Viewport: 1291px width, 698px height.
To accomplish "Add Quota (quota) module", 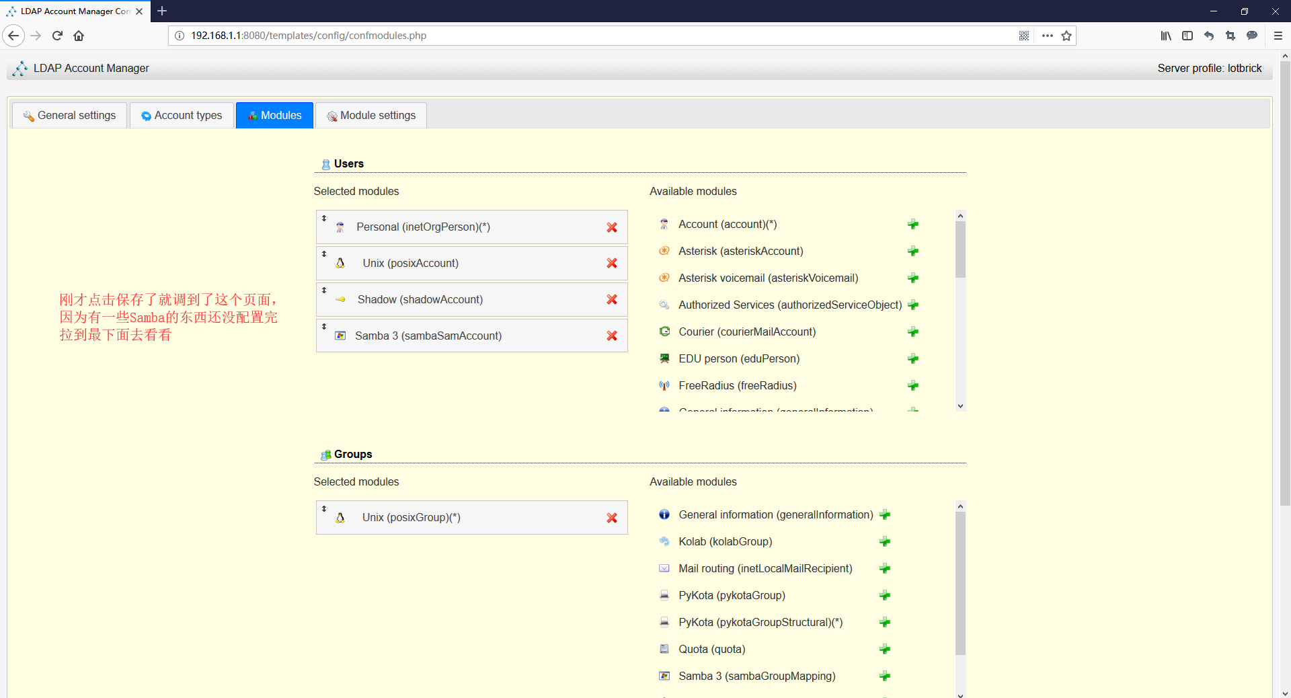I will pos(885,649).
